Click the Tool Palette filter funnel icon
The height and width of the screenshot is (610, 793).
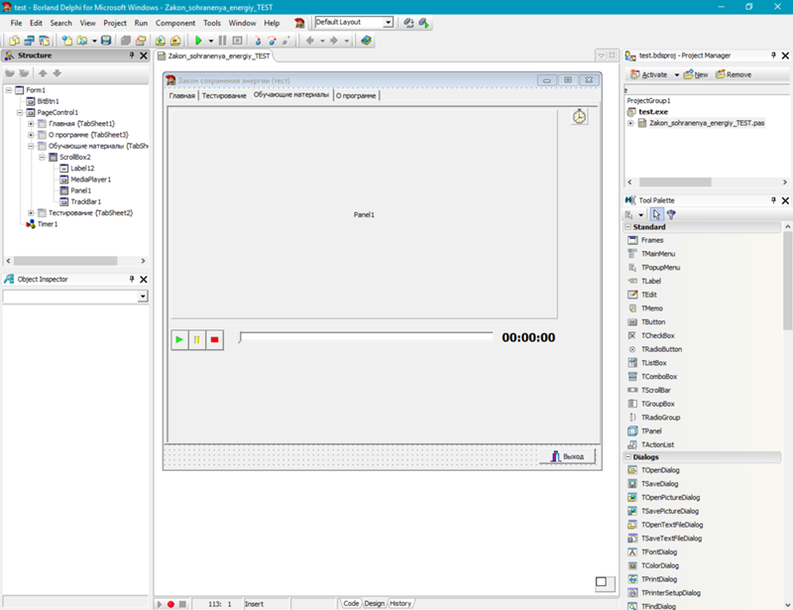[x=671, y=214]
